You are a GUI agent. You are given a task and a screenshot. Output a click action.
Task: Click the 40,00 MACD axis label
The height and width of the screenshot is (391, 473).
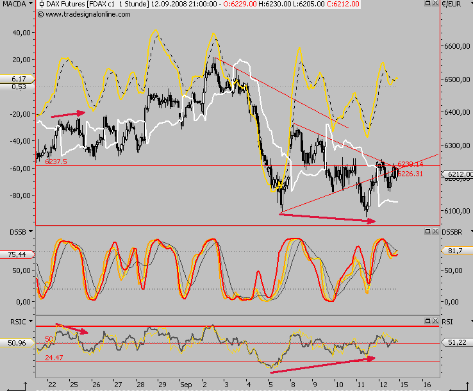pos(21,33)
